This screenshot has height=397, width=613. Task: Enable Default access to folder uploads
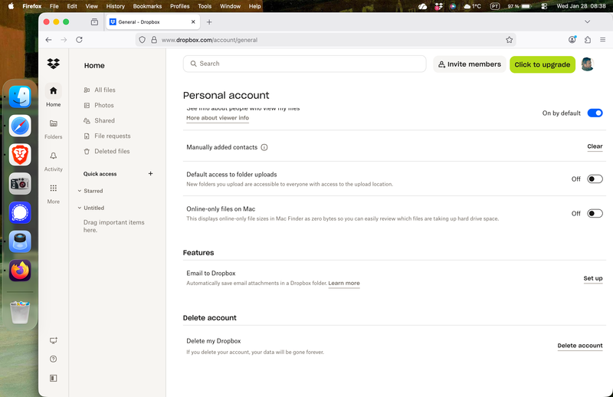[595, 179]
